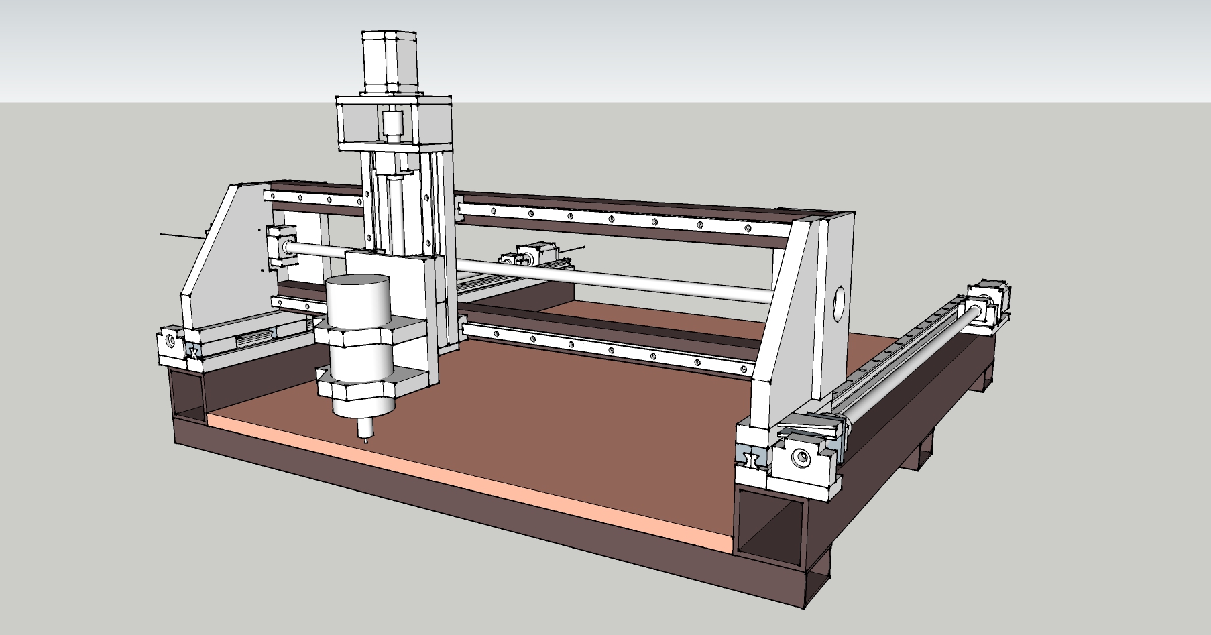Select the open square tube end on the left
The width and height of the screenshot is (1211, 635).
click(188, 394)
